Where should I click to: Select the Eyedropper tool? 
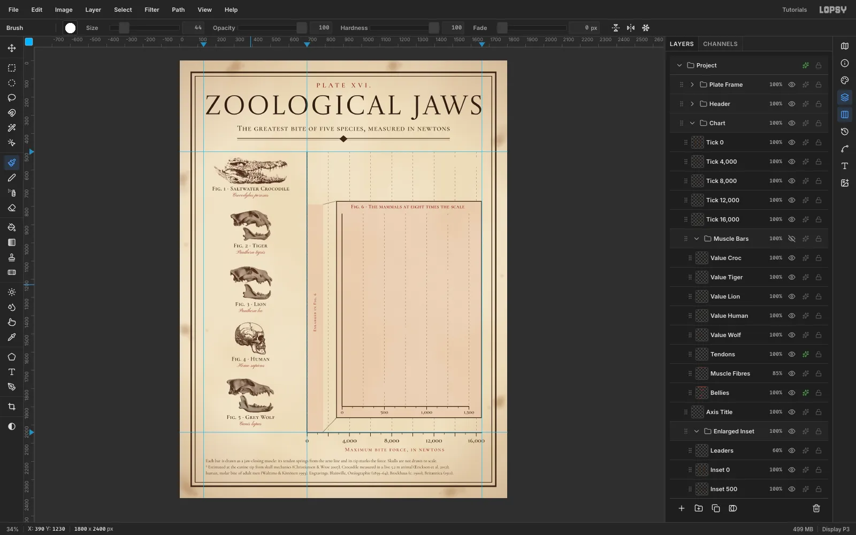(11, 337)
